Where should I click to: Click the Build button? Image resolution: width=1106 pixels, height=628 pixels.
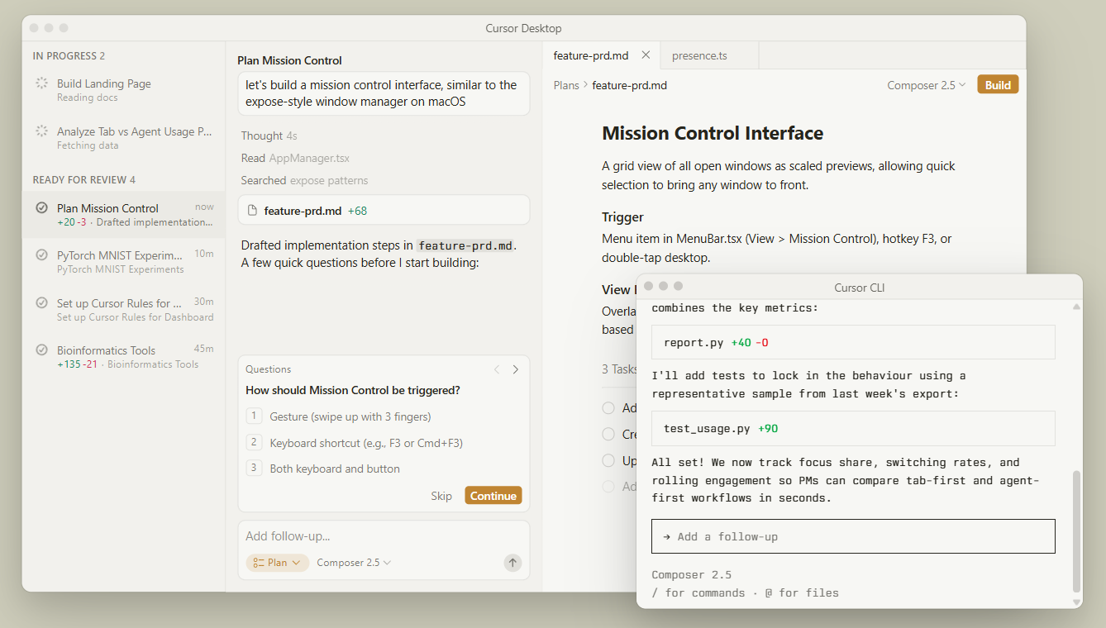pos(998,85)
